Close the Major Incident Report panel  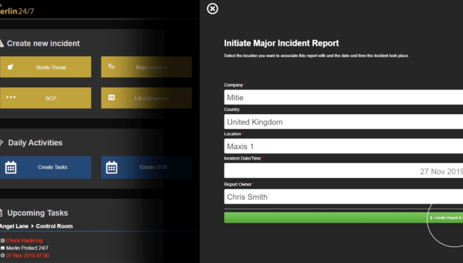click(212, 9)
